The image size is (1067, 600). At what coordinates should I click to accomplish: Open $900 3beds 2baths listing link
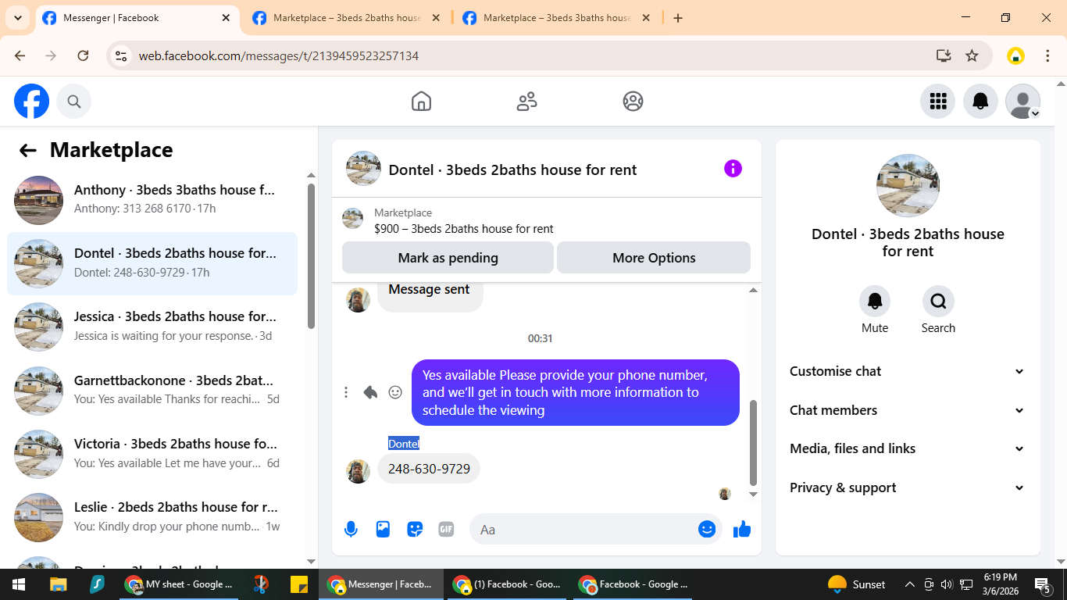[x=464, y=229]
